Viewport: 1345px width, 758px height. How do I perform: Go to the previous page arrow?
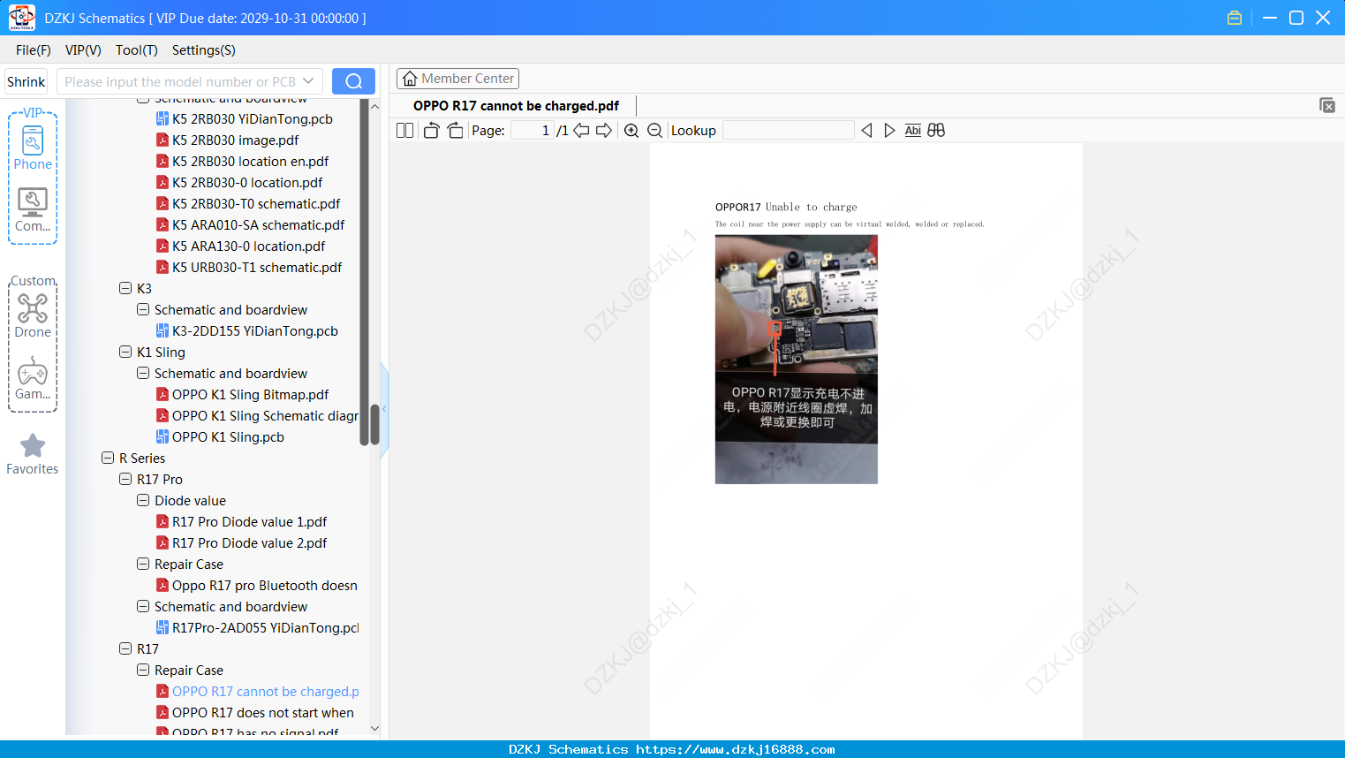[581, 131]
